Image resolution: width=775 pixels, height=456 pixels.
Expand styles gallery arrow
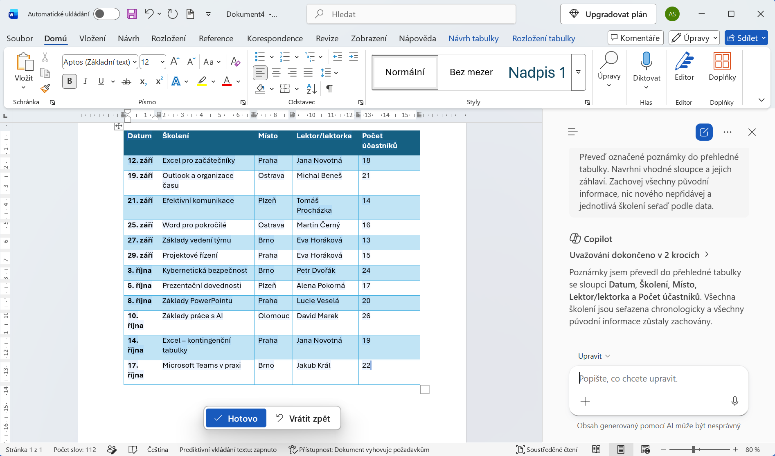click(578, 72)
